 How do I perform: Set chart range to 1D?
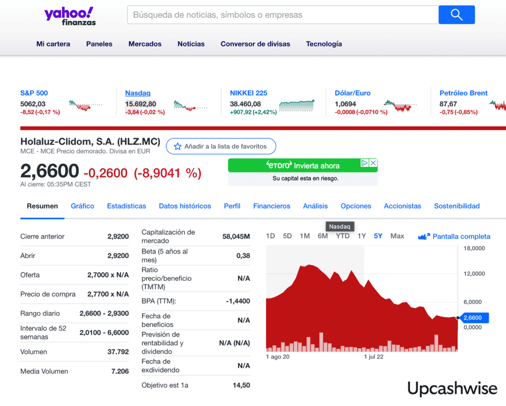coord(270,236)
